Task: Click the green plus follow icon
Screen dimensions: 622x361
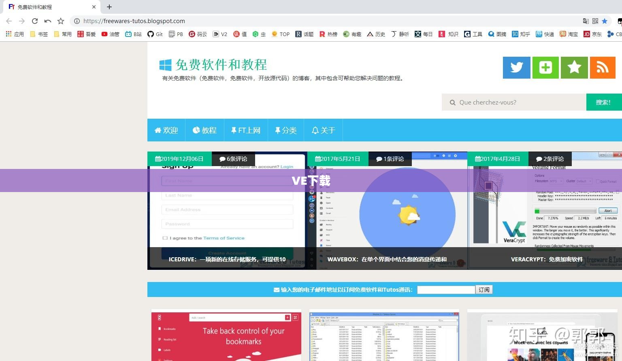Action: 545,67
